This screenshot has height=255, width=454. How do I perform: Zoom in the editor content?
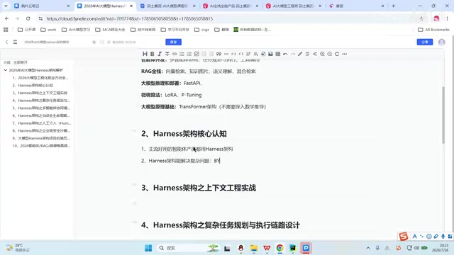[322, 54]
